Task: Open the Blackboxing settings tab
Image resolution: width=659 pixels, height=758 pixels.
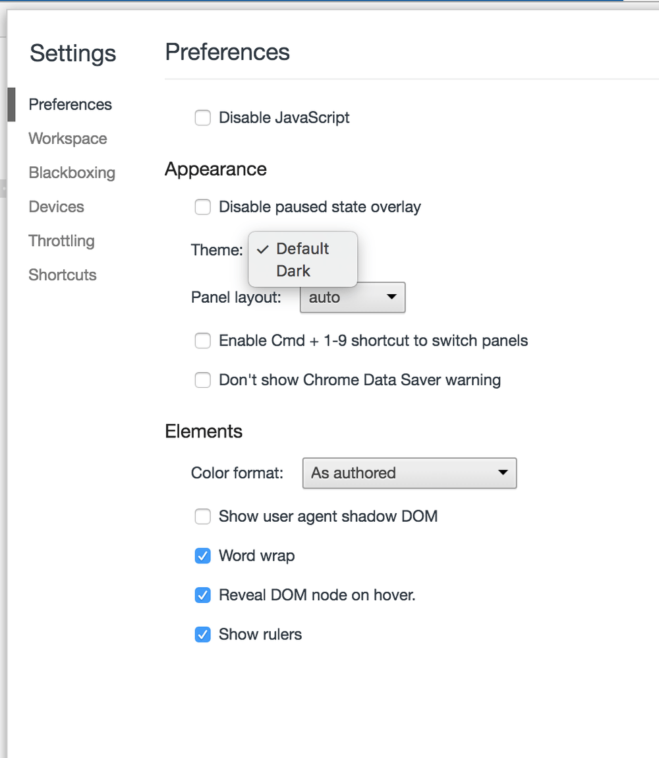Action: [x=72, y=173]
